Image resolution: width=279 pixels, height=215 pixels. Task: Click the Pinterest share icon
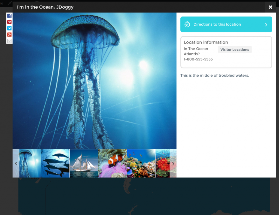10,22
